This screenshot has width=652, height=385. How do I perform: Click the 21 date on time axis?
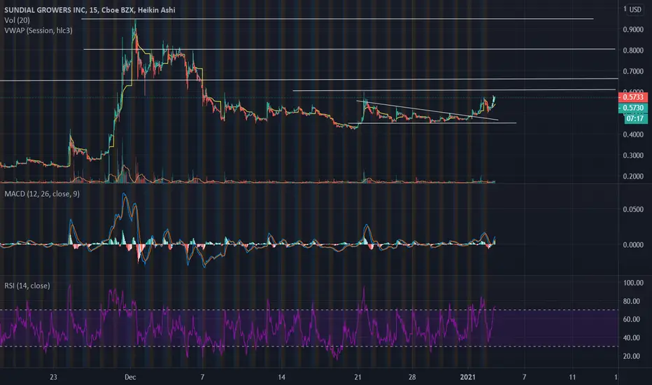pyautogui.click(x=357, y=377)
